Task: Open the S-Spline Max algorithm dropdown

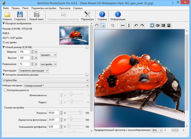Action: click(x=45, y=80)
